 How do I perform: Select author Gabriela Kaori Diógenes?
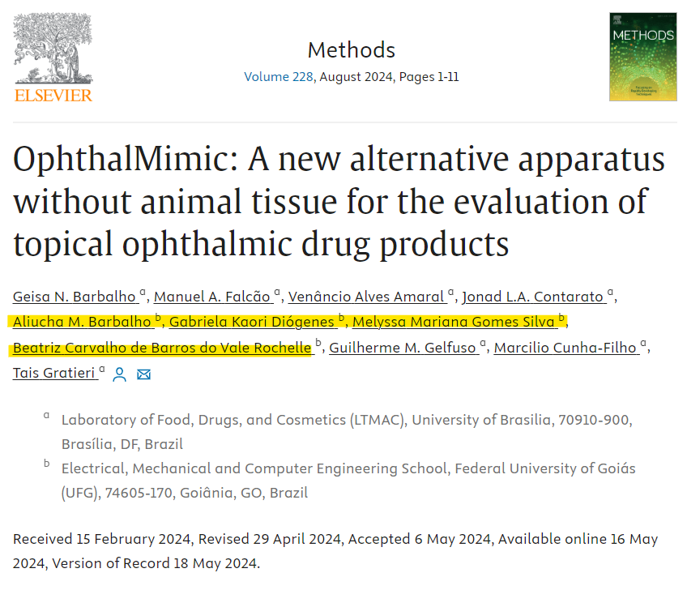click(252, 322)
